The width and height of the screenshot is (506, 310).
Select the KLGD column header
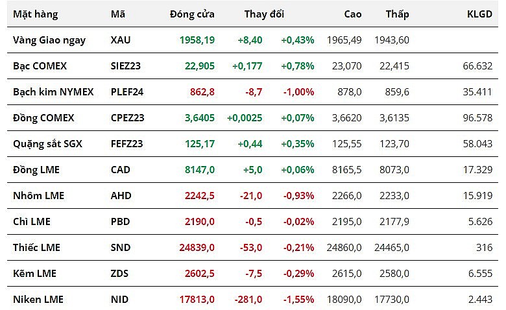479,14
